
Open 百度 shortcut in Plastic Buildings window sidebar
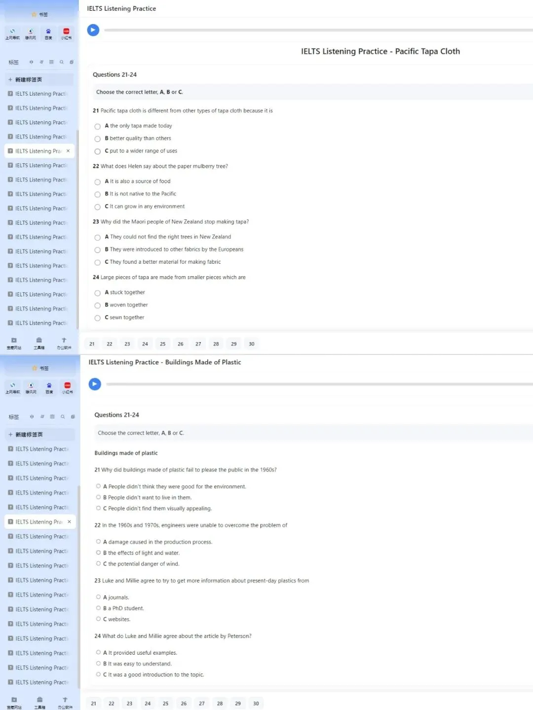coord(49,388)
